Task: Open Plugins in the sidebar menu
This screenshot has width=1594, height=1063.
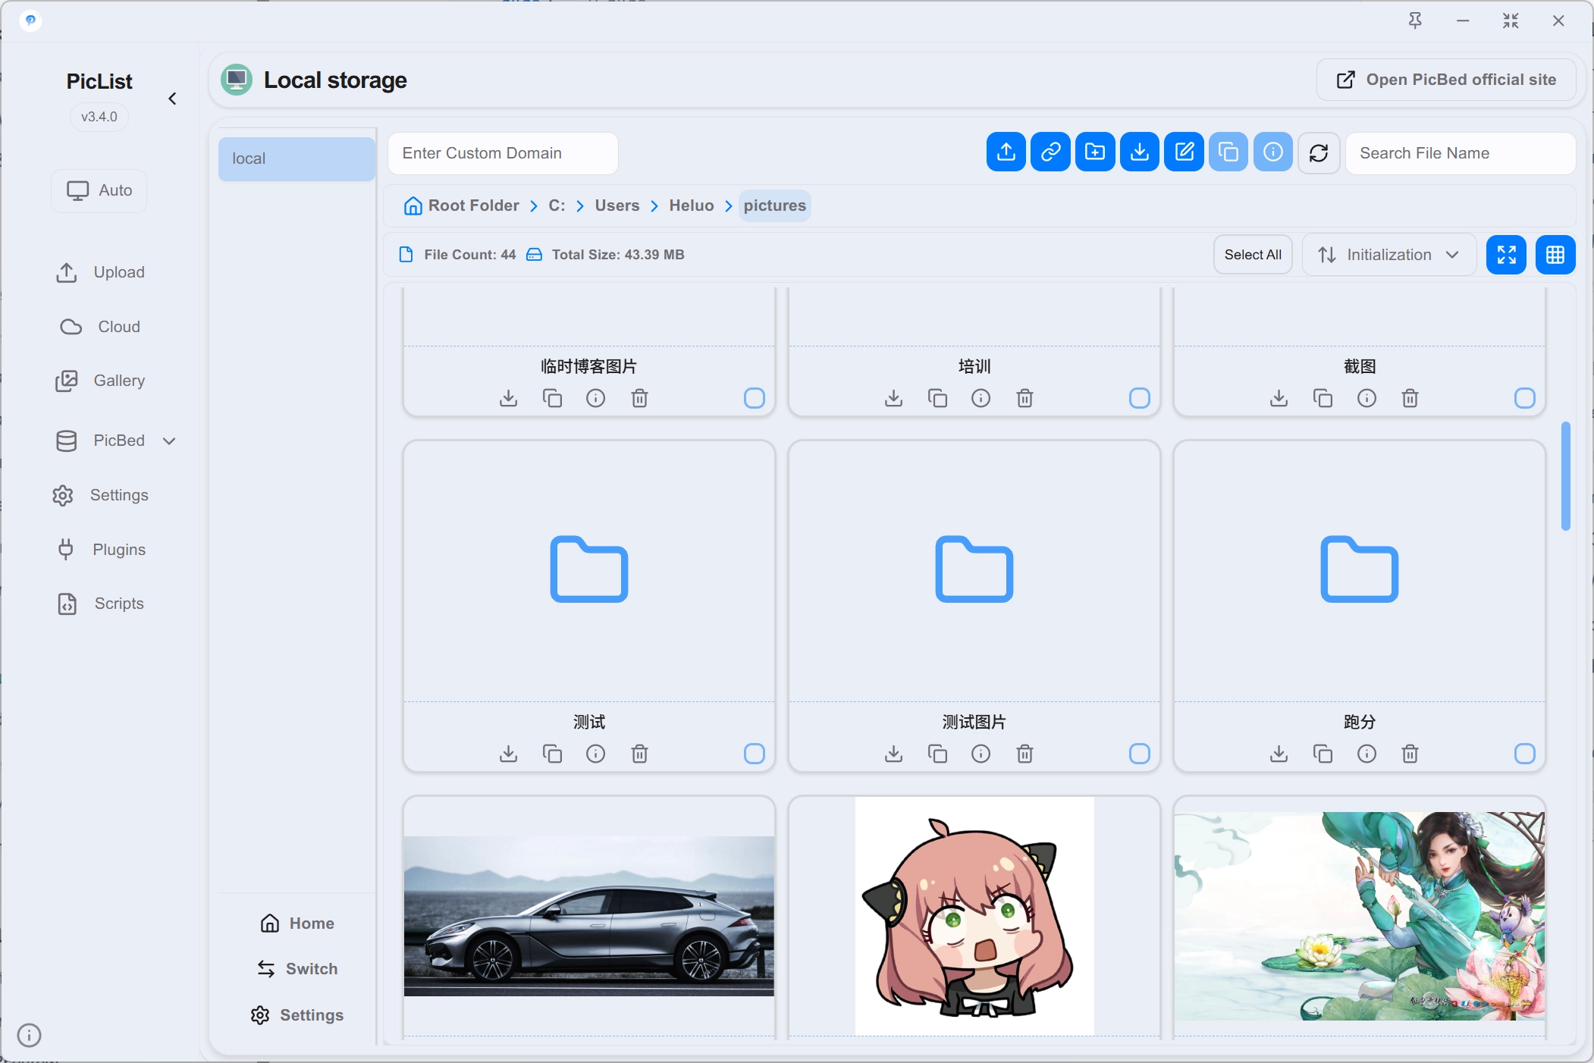Action: coord(99,550)
